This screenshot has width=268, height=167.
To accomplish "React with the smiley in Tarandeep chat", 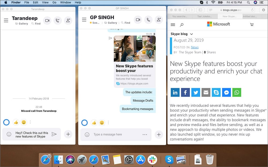I will pos(24,122).
